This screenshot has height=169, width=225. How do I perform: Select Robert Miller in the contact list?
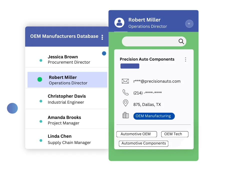click(x=67, y=80)
